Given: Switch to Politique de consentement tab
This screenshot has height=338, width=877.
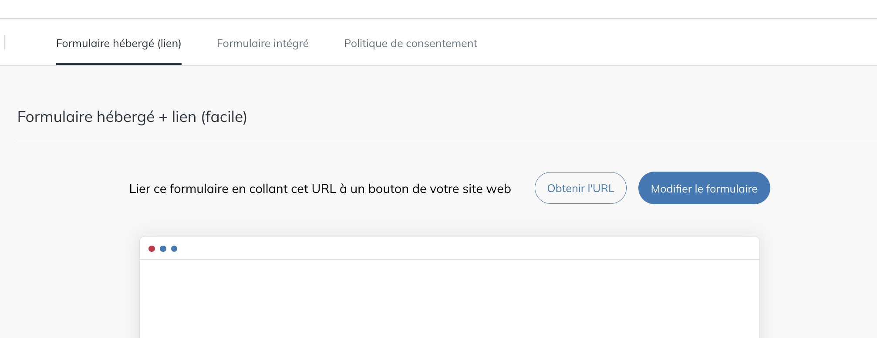Looking at the screenshot, I should click(410, 44).
